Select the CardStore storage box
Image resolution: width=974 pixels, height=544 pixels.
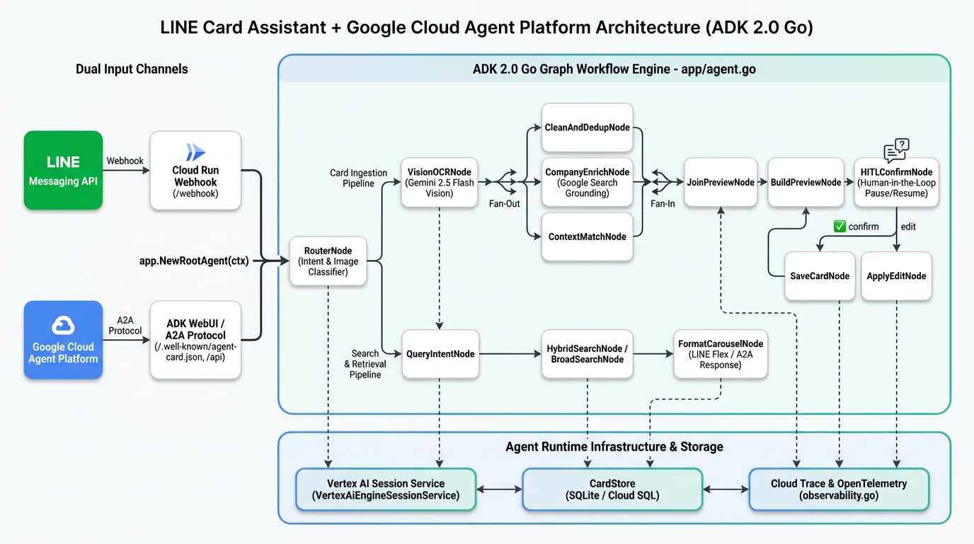[612, 489]
